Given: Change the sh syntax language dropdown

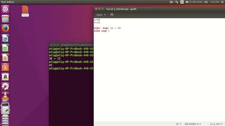Looking at the screenshot, I should (x=179, y=124).
